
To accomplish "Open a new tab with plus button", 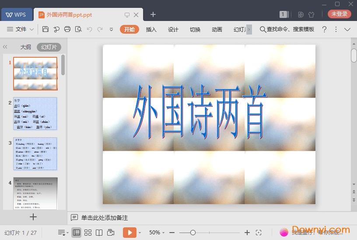I will 153,14.
